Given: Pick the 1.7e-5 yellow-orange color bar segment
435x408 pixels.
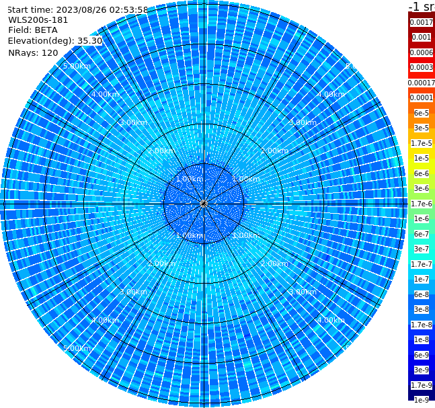Looking at the screenshot, I should click(x=422, y=143).
